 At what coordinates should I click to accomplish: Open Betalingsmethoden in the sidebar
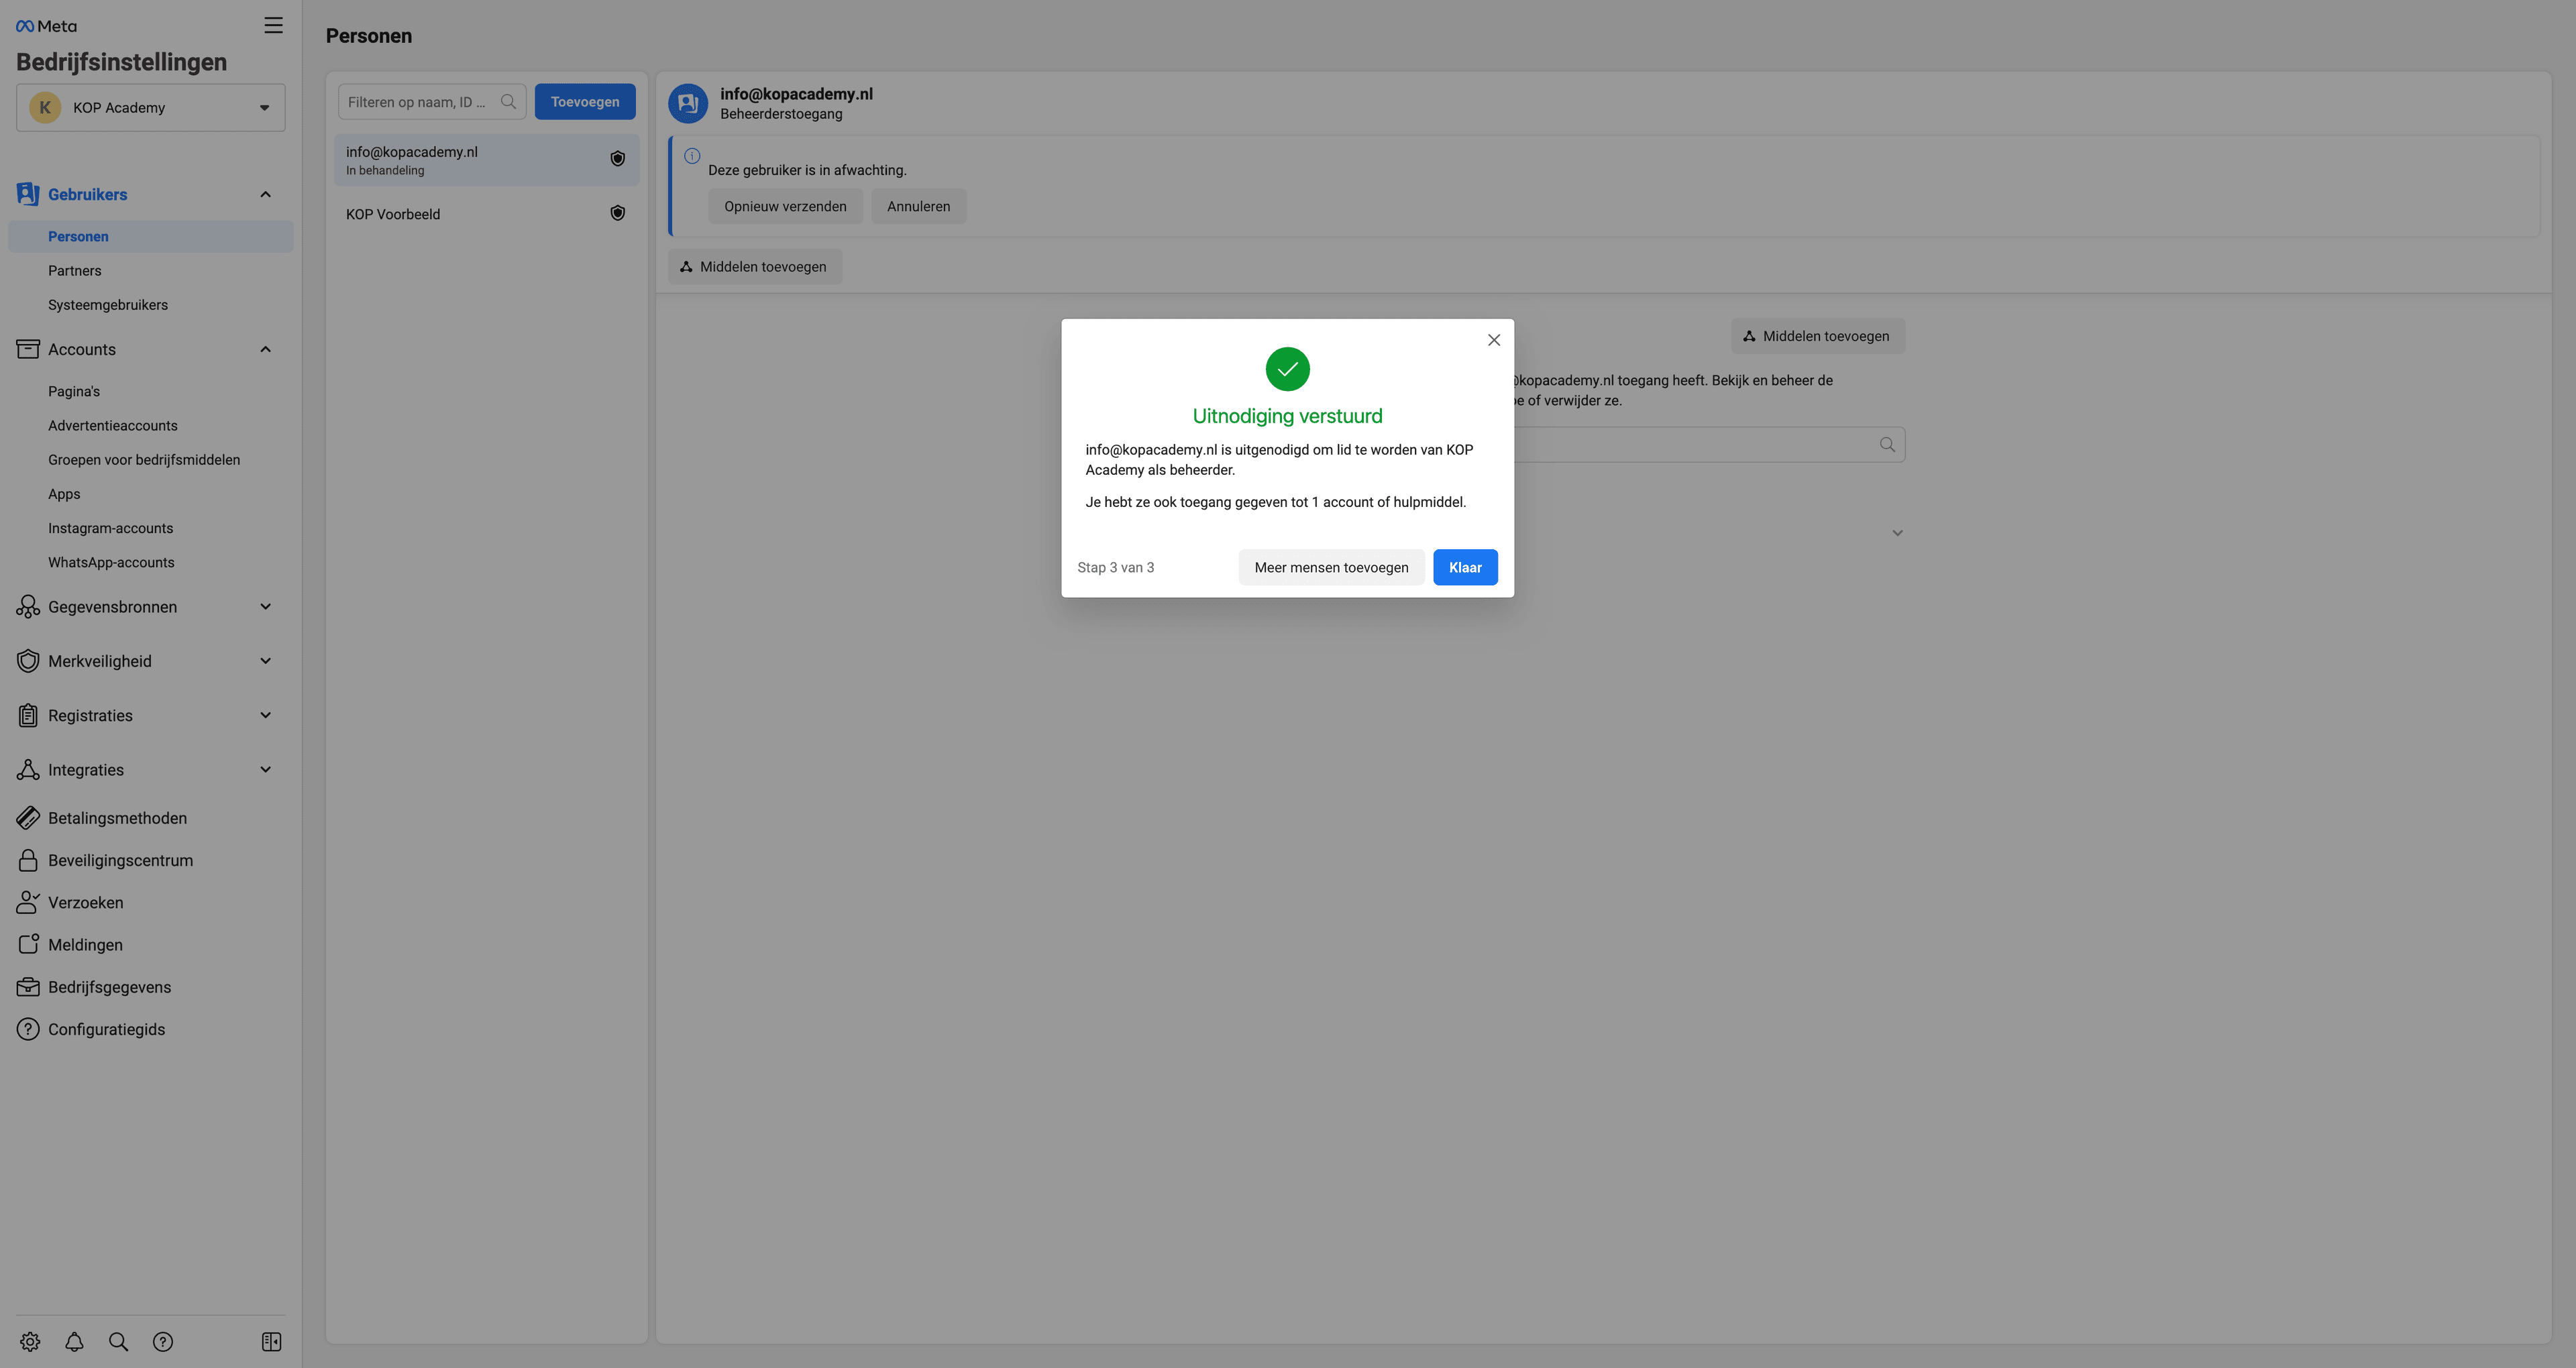117,818
